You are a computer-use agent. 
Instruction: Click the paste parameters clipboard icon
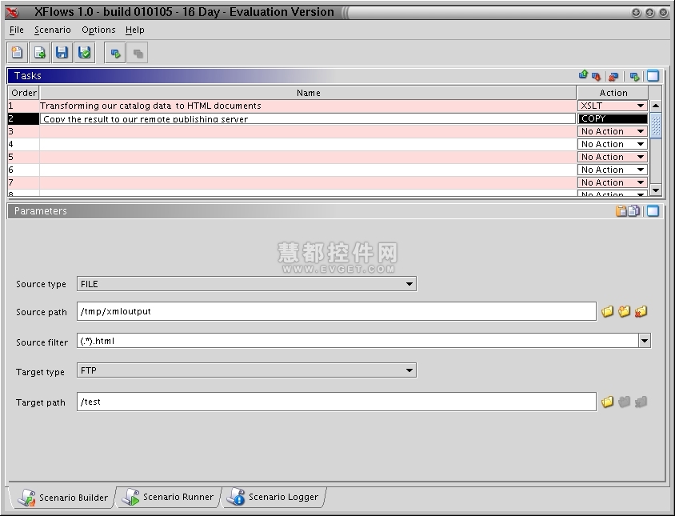(x=621, y=210)
